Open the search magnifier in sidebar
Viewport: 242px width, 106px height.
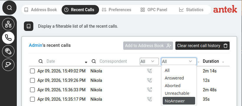pyautogui.click(x=9, y=8)
